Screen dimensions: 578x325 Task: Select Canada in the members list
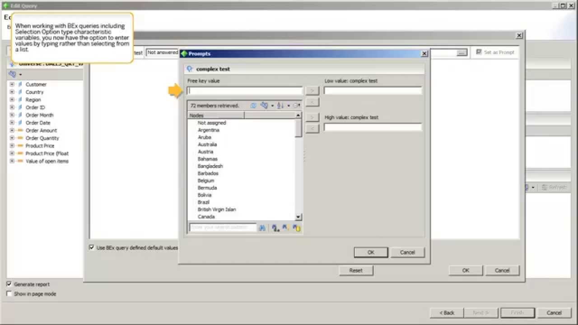[206, 217]
